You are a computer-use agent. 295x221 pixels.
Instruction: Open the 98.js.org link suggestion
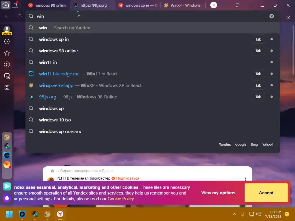[x=153, y=97]
